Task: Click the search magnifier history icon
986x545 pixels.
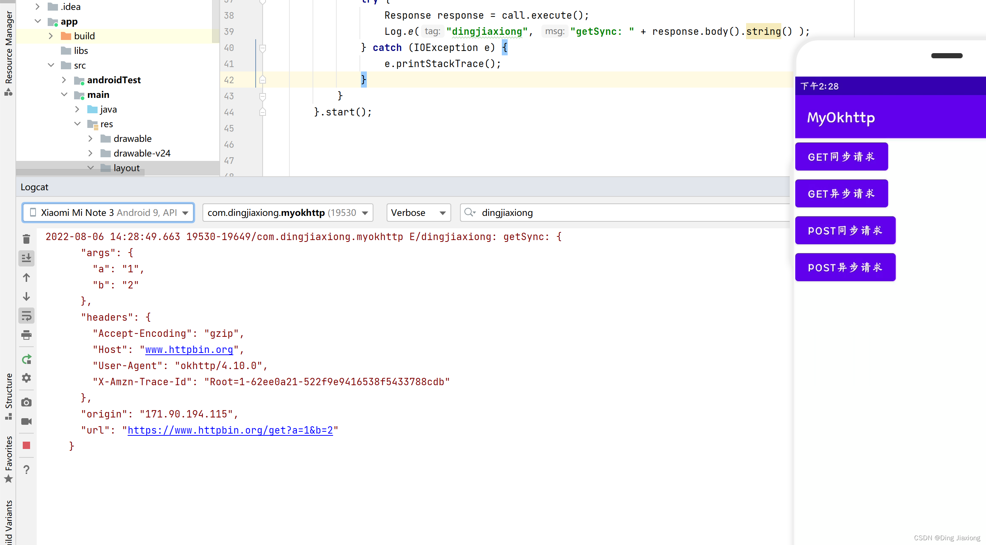Action: pos(470,212)
